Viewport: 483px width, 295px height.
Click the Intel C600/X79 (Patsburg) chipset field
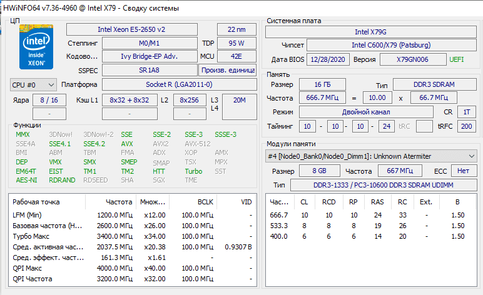392,45
